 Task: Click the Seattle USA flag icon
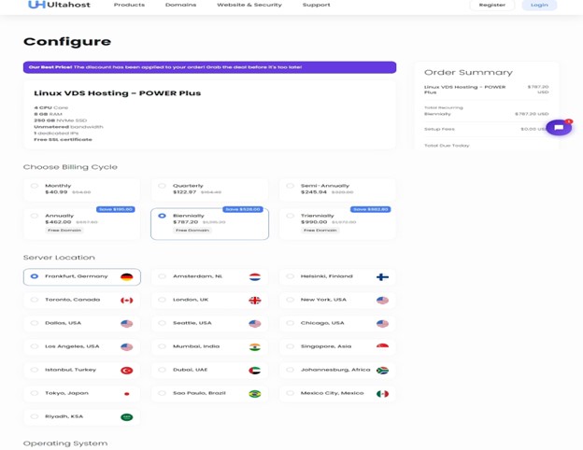[x=255, y=324]
